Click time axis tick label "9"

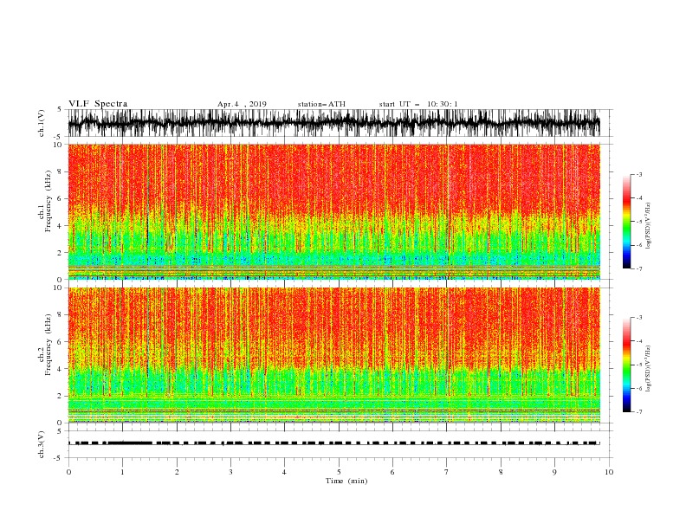coord(554,472)
